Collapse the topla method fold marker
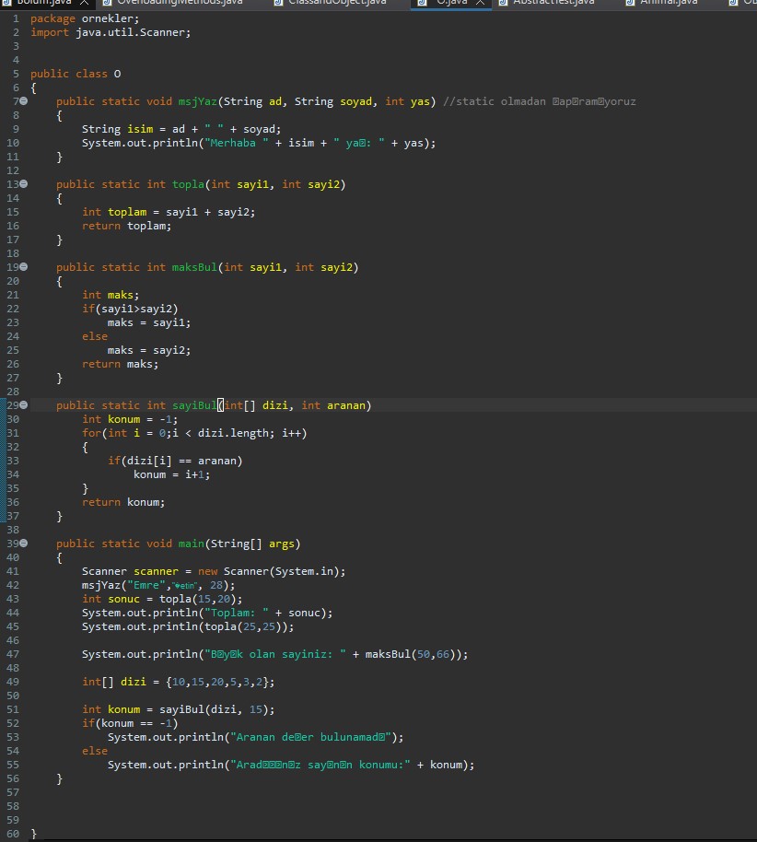This screenshot has height=842, width=757. tap(24, 184)
